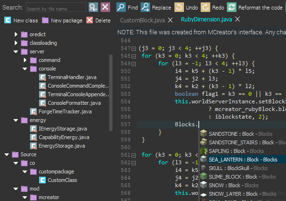The width and height of the screenshot is (286, 201).
Task: Fold code block at line 562
Action: point(133,163)
